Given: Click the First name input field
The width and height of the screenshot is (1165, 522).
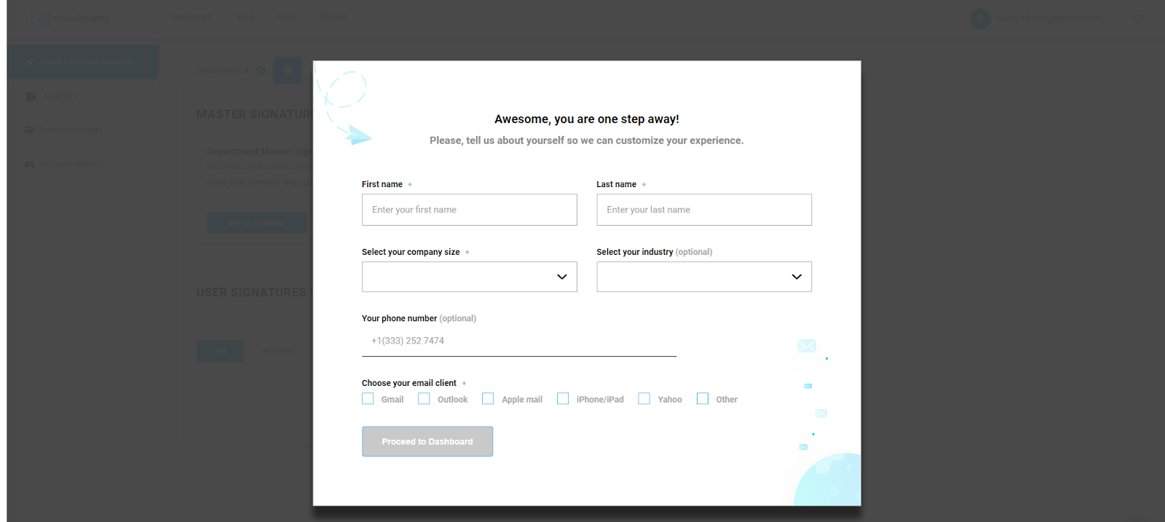Looking at the screenshot, I should (x=469, y=210).
